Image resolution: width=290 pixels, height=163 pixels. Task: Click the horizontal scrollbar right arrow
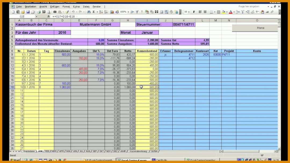pyautogui.click(x=275, y=151)
